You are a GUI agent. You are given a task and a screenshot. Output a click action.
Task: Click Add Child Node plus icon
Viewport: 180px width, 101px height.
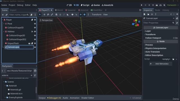(3, 15)
